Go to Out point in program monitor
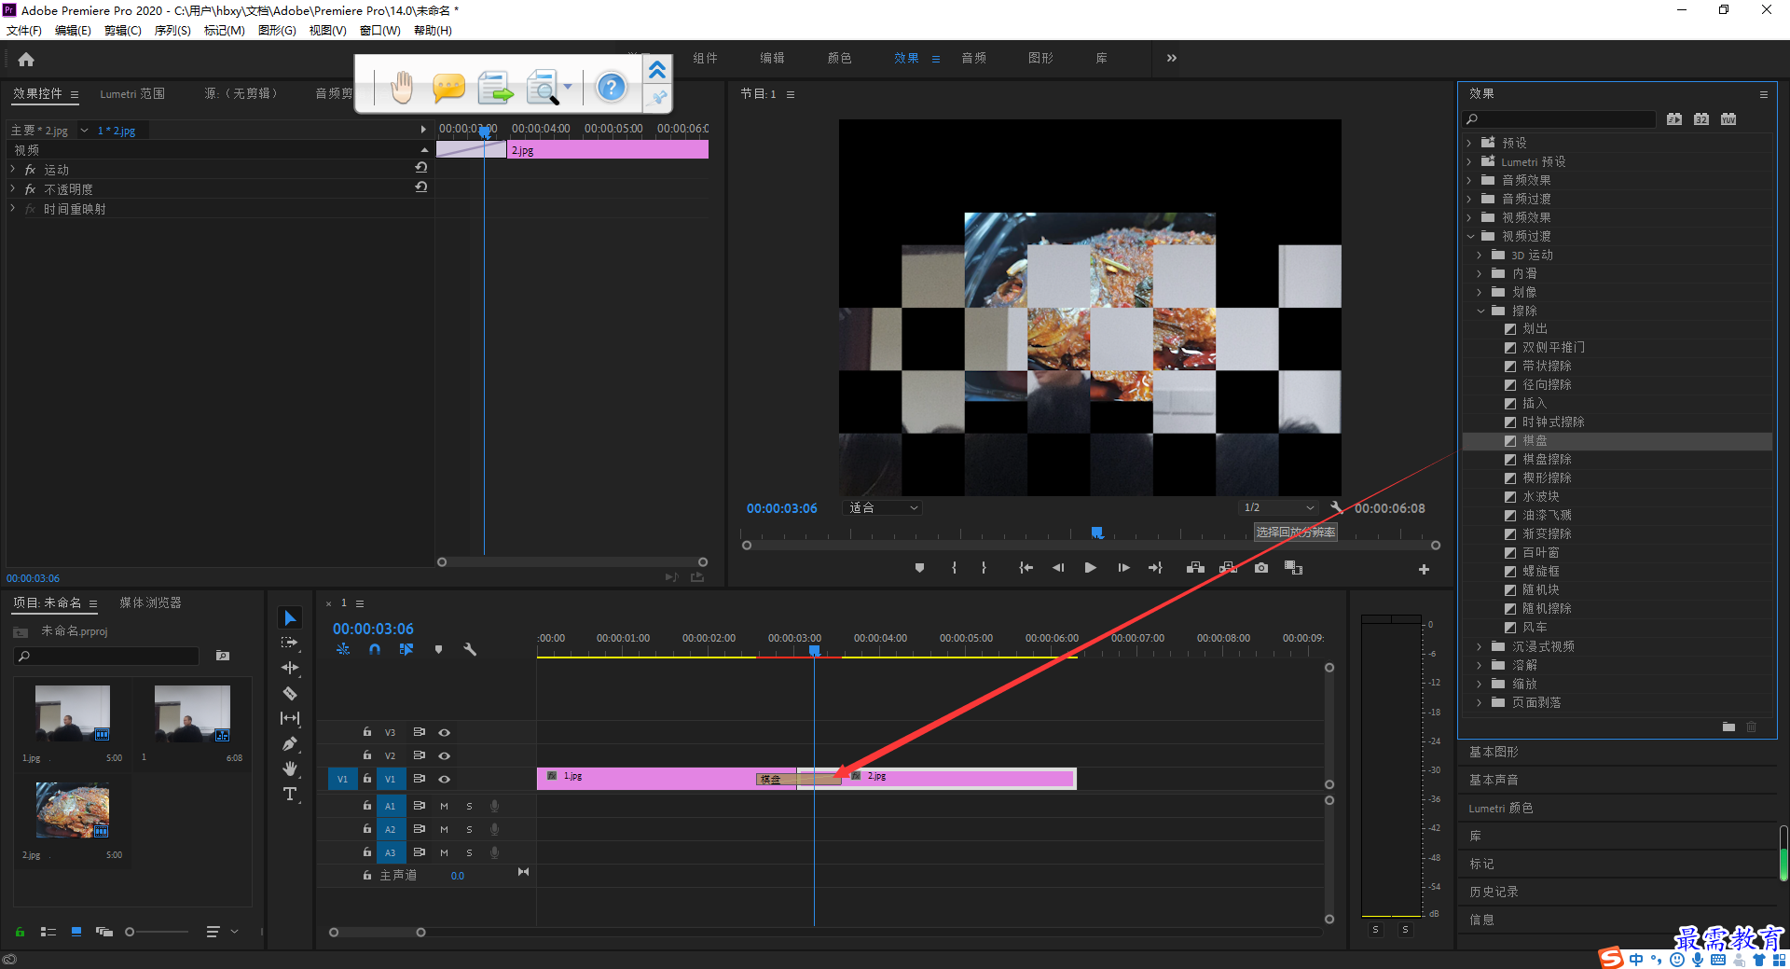 point(1155,568)
